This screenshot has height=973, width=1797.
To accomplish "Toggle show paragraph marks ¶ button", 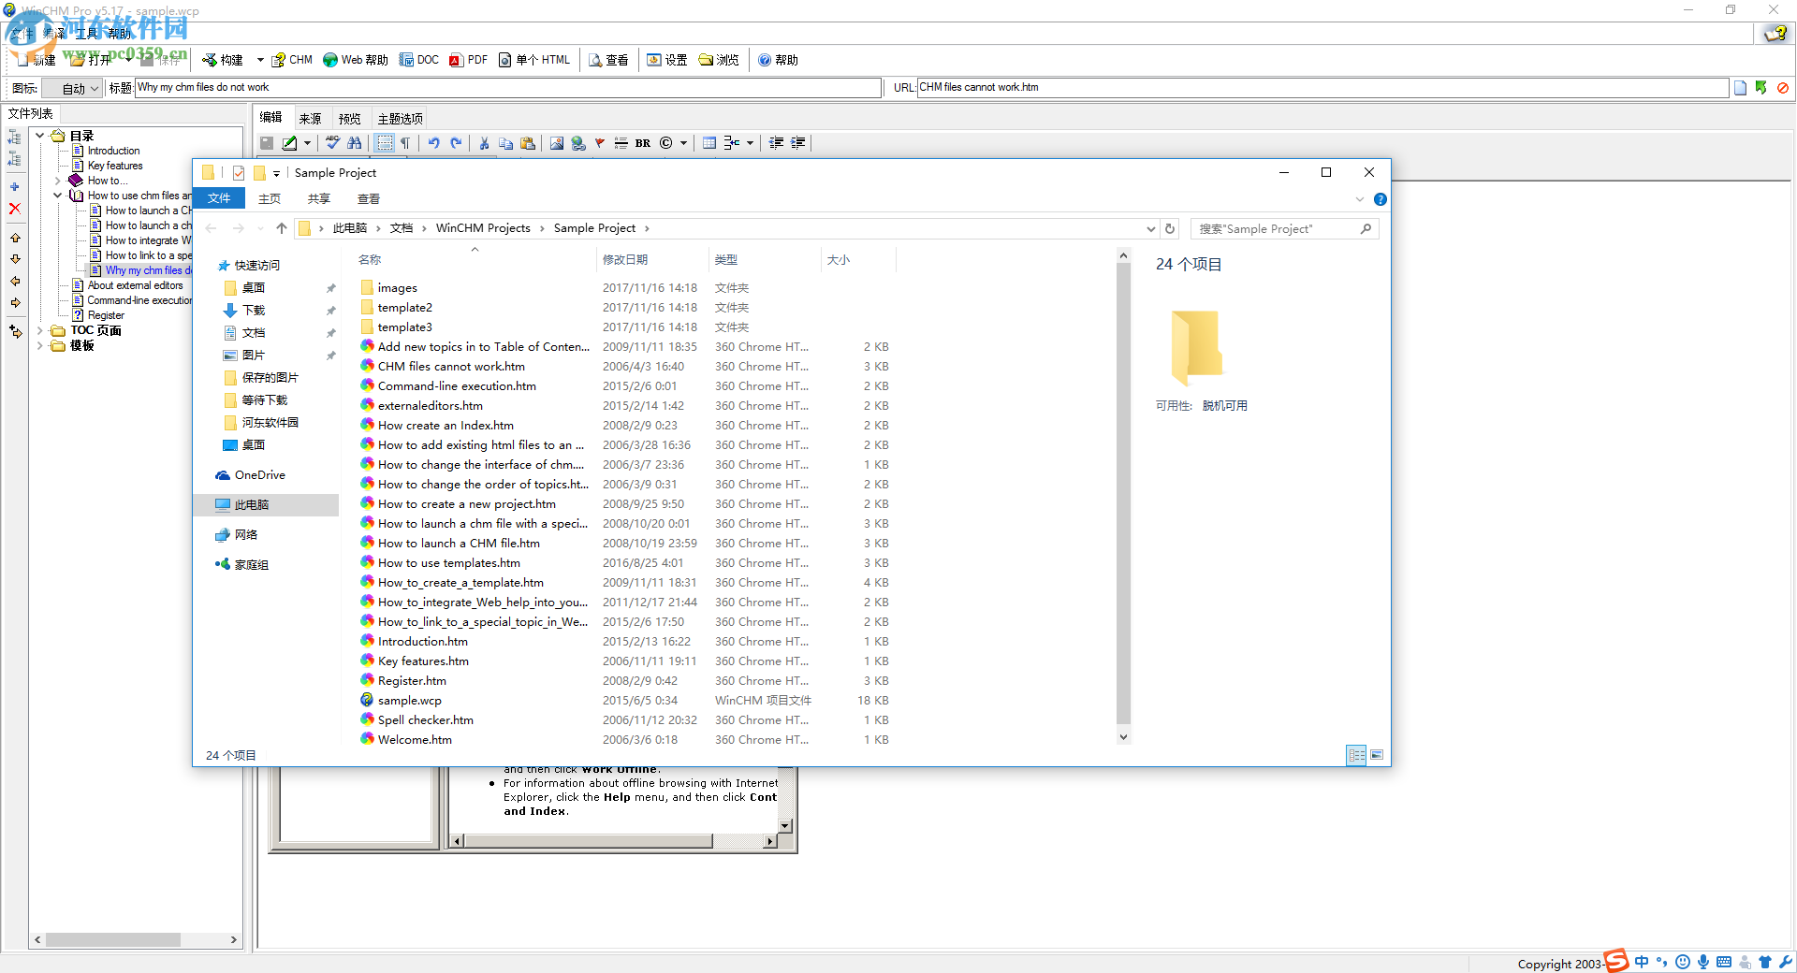I will point(405,143).
